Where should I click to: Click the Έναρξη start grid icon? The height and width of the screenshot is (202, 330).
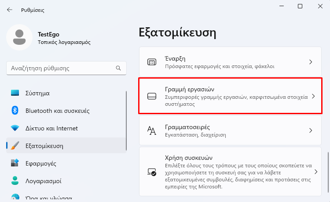pos(152,62)
